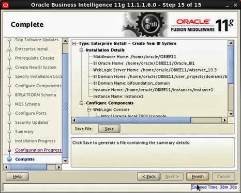Image resolution: width=241 pixels, height=193 pixels.
Task: Click sidebar horizontal scrollbar thumb
Action: [x=28, y=167]
